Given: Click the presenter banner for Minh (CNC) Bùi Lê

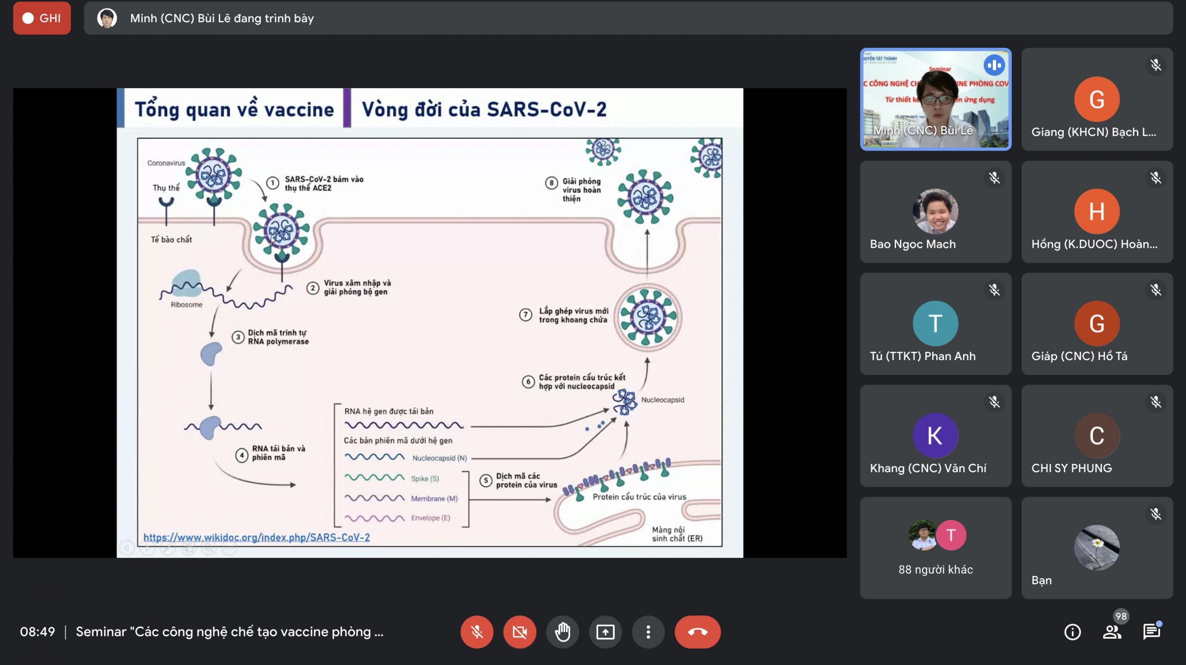Looking at the screenshot, I should (628, 18).
